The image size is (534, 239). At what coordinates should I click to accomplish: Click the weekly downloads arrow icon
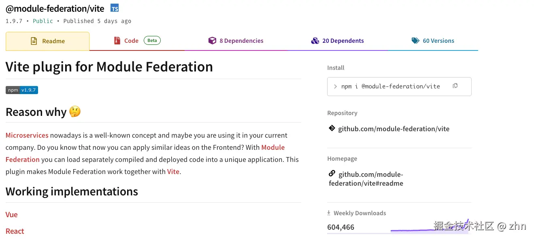329,213
